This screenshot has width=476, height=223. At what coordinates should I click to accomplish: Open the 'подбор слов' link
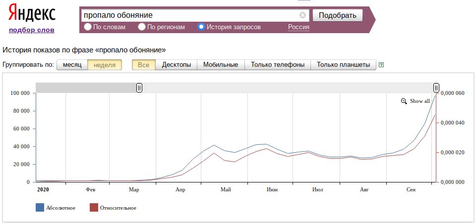32,30
